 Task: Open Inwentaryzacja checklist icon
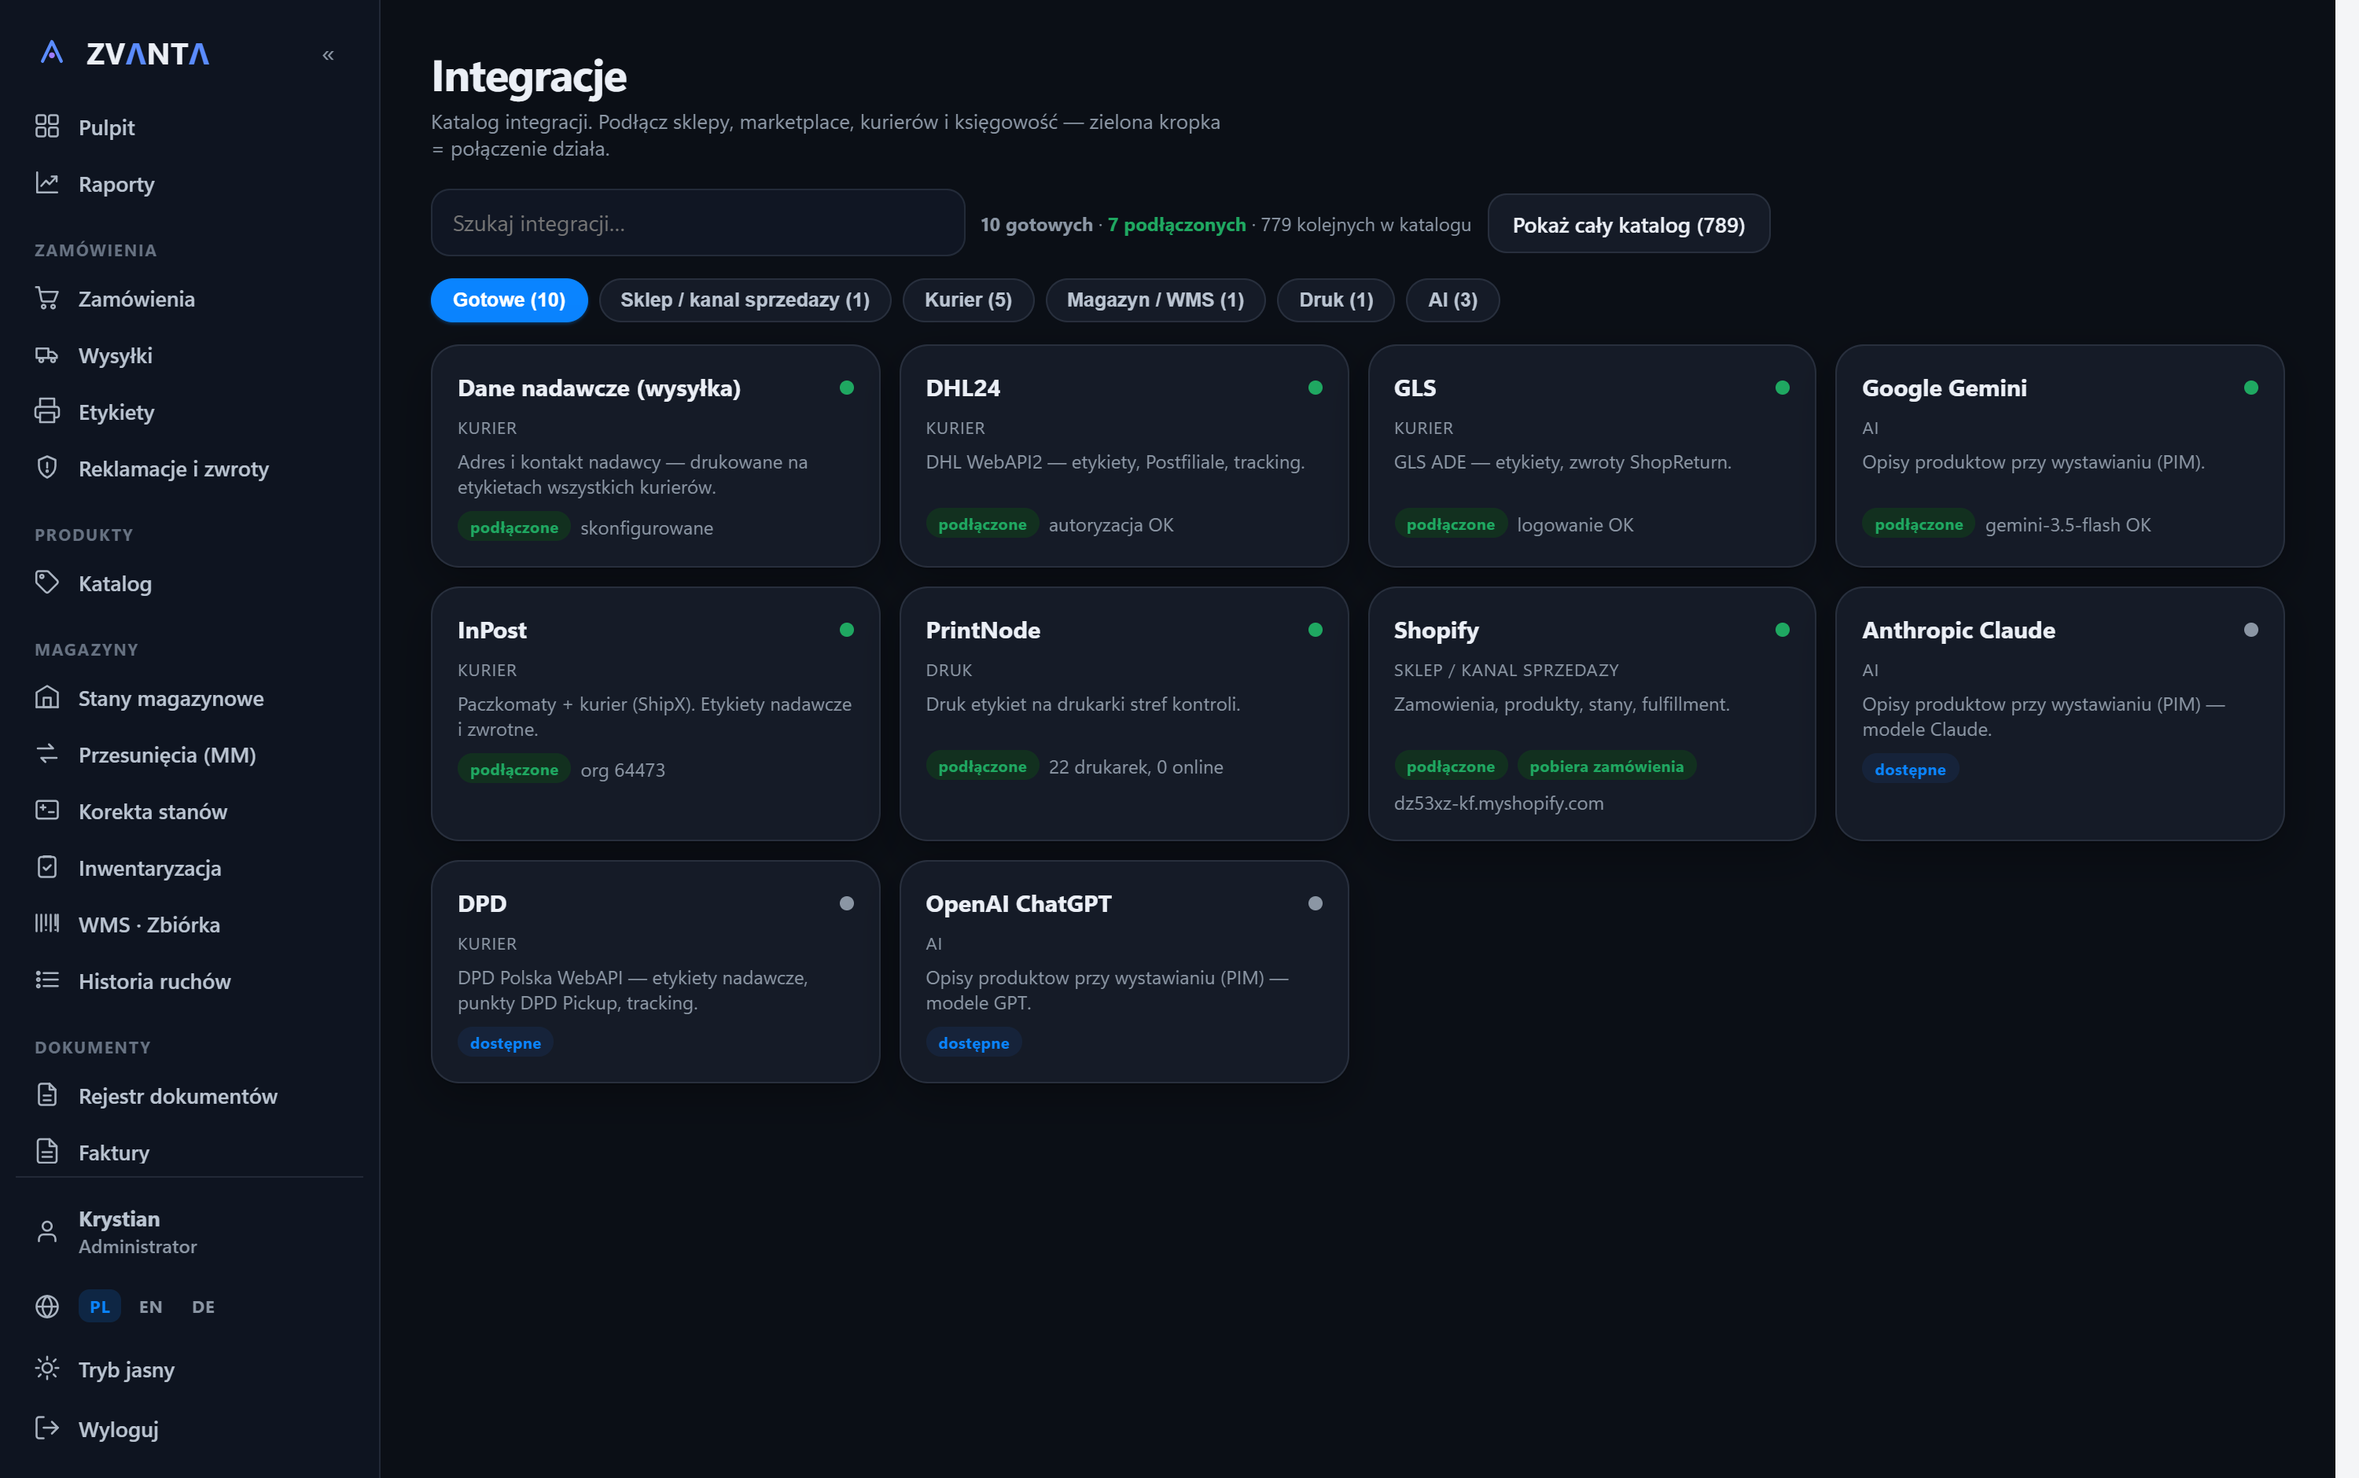tap(47, 867)
